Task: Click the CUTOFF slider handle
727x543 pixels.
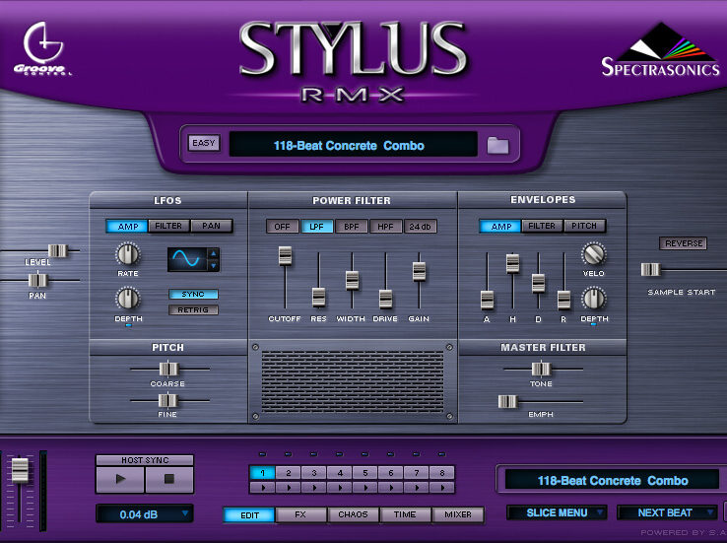Action: coord(285,255)
